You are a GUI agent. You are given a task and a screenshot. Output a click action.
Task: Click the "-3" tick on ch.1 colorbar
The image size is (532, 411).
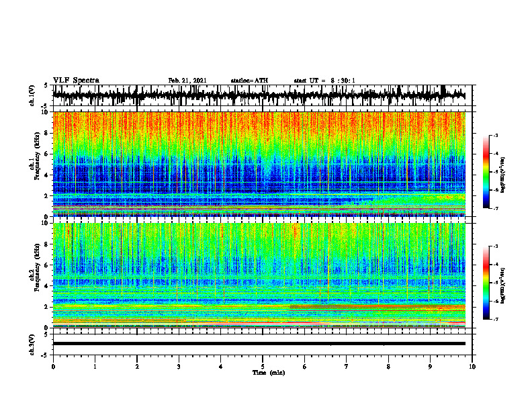(496, 135)
